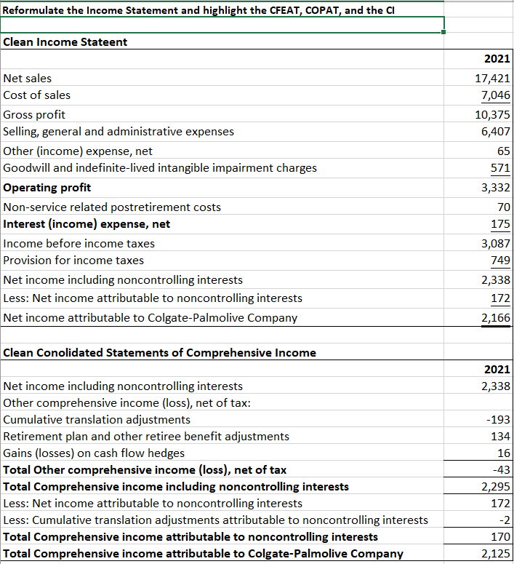Click 2,338 in the income statement section
Screen dimensions: 514x564
pos(478,280)
